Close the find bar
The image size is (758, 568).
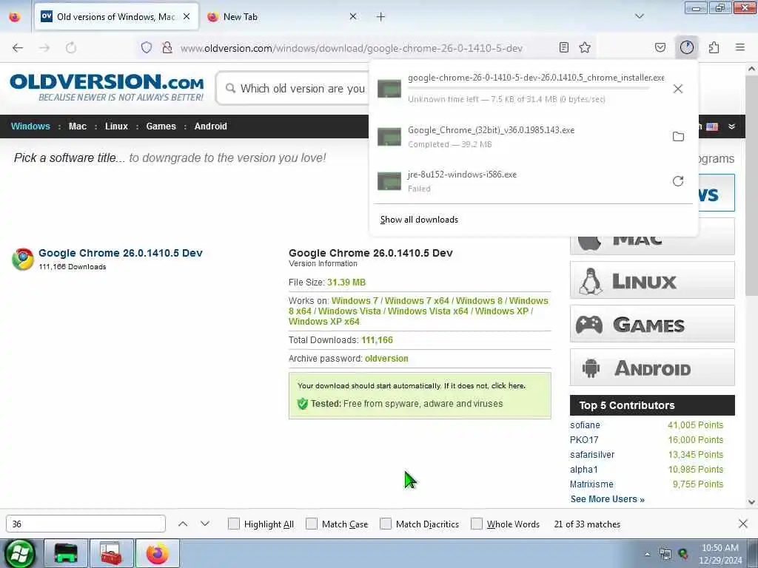click(x=743, y=524)
